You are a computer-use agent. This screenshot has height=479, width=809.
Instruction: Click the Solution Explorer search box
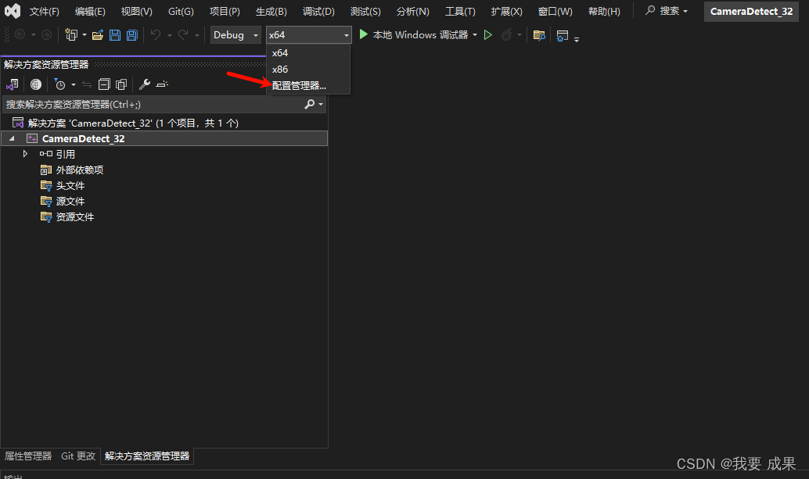coord(153,104)
